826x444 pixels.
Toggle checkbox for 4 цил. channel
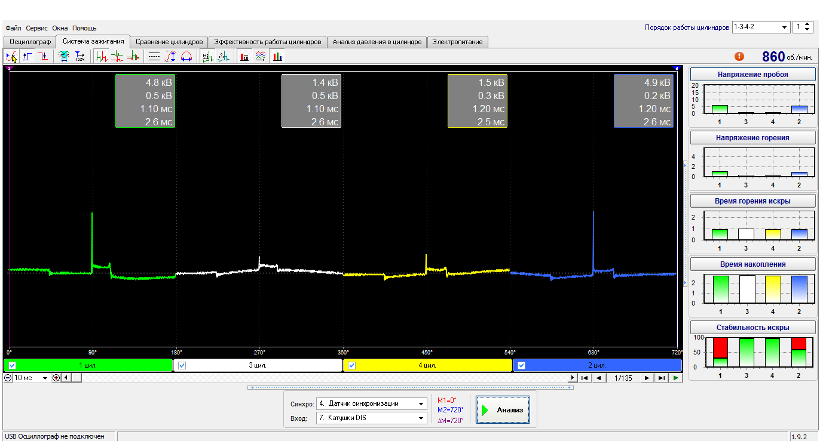[352, 365]
